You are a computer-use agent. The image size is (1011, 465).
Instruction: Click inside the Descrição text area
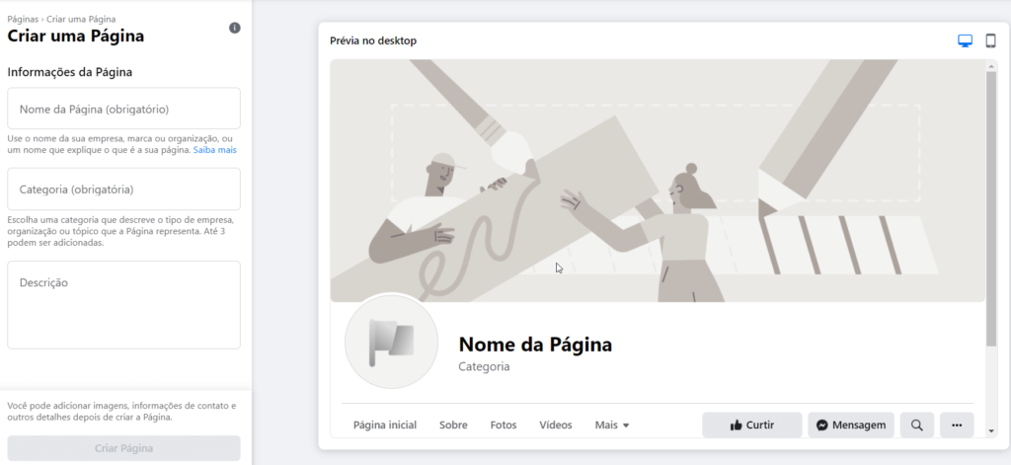pos(123,304)
